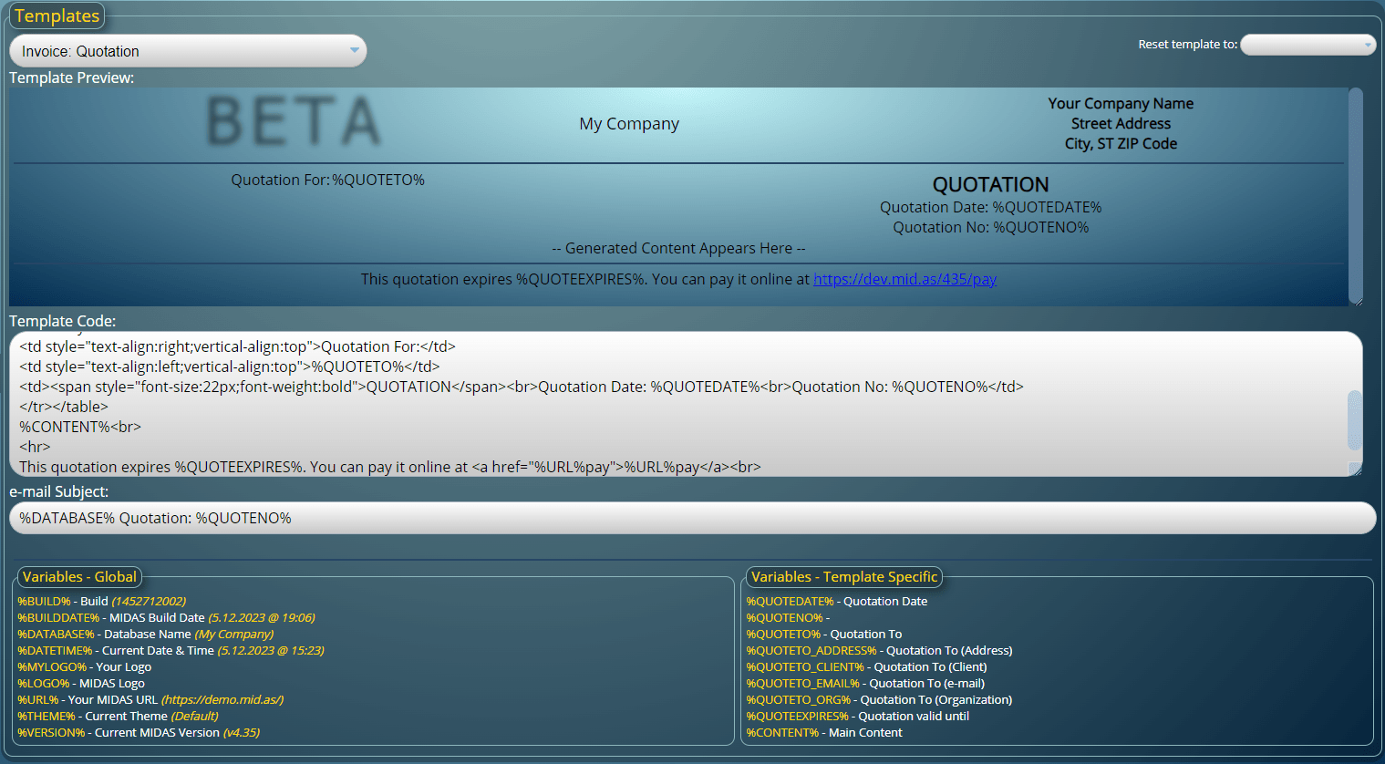Screen dimensions: 1385x764
Task: Select the Templates section header tab
Action: click(x=57, y=15)
